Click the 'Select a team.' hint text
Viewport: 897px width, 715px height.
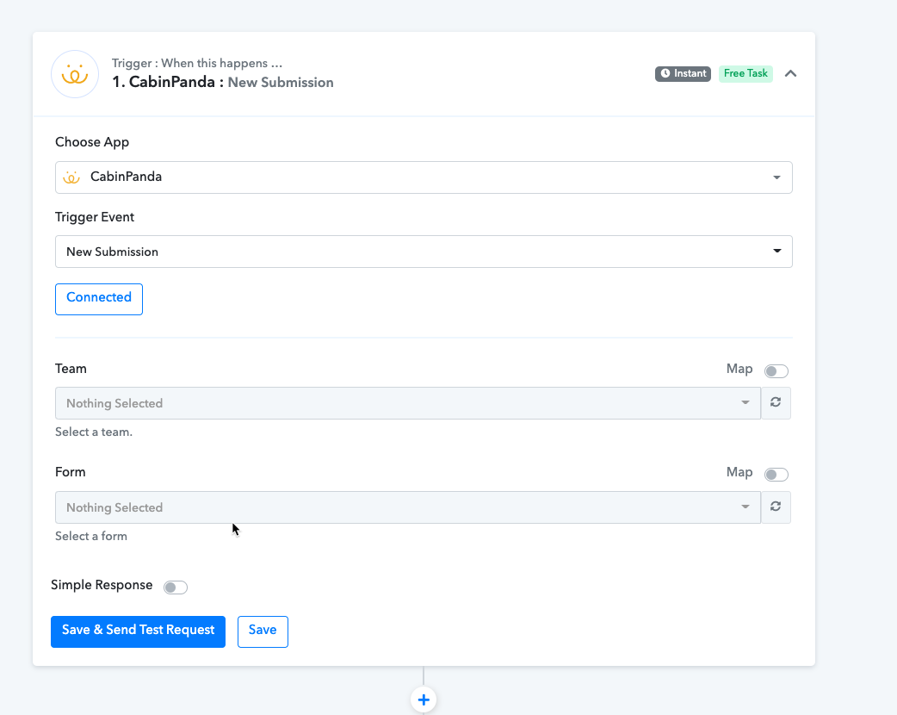(x=94, y=432)
